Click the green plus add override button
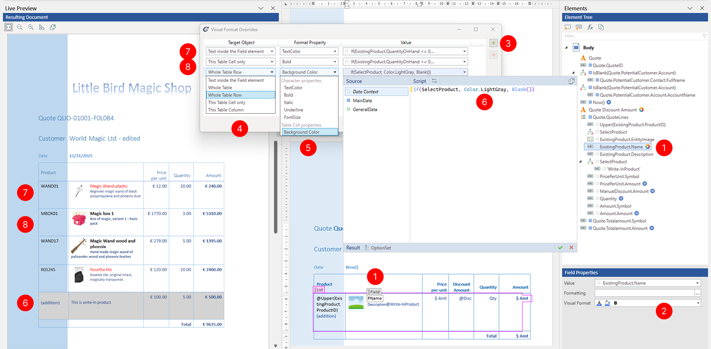The height and width of the screenshot is (349, 711). pyautogui.click(x=493, y=43)
